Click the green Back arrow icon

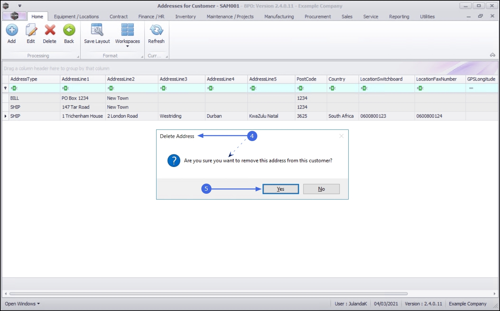point(69,30)
